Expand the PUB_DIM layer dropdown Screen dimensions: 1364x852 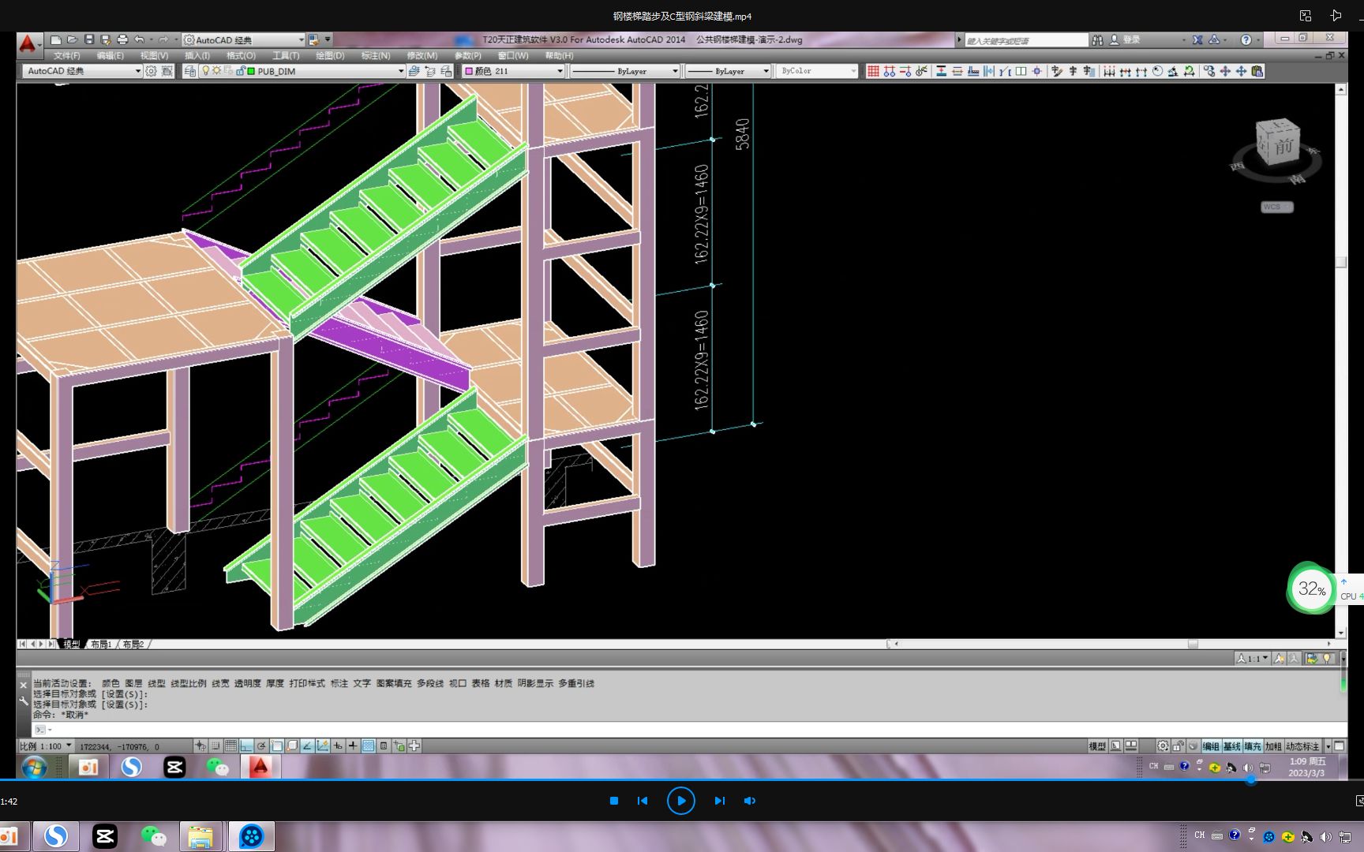pos(400,71)
